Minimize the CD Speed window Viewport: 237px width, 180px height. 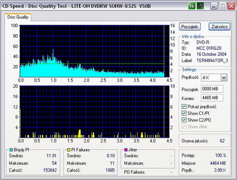pyautogui.click(x=214, y=6)
